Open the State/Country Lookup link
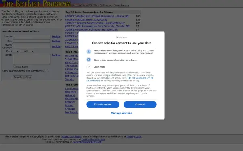 click(56, 46)
